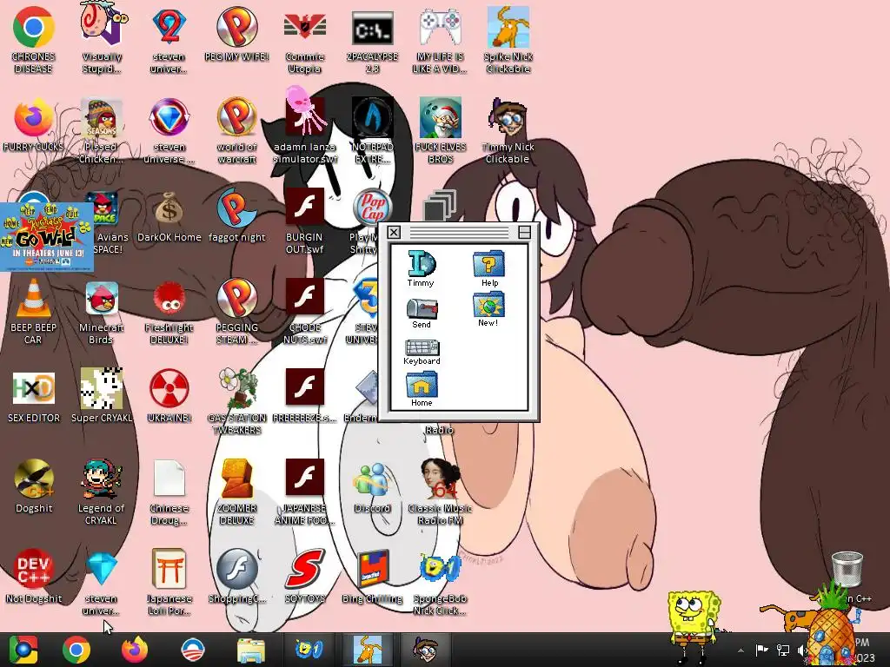Select the FREEBEEZE Flash file icon
This screenshot has height=667, width=890.
point(304,395)
